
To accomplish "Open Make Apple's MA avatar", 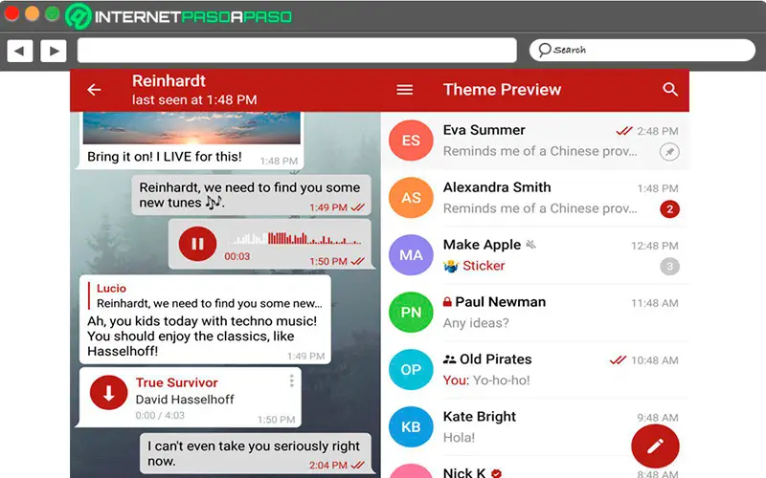I will click(x=411, y=255).
